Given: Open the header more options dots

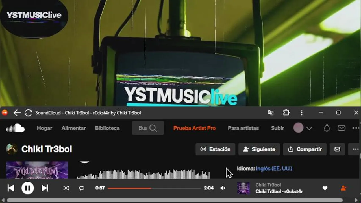Looking at the screenshot, I should [356, 128].
